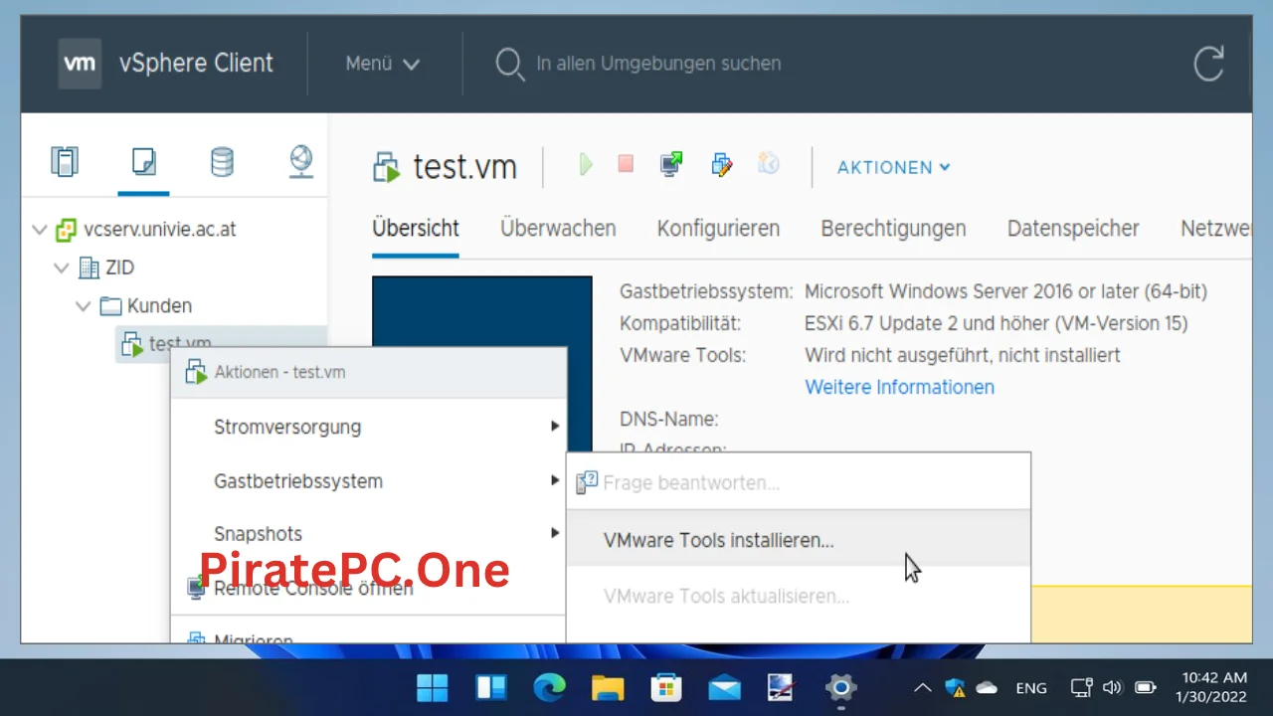Open the Berechtigungen tab
Image resolution: width=1273 pixels, height=716 pixels.
[893, 229]
